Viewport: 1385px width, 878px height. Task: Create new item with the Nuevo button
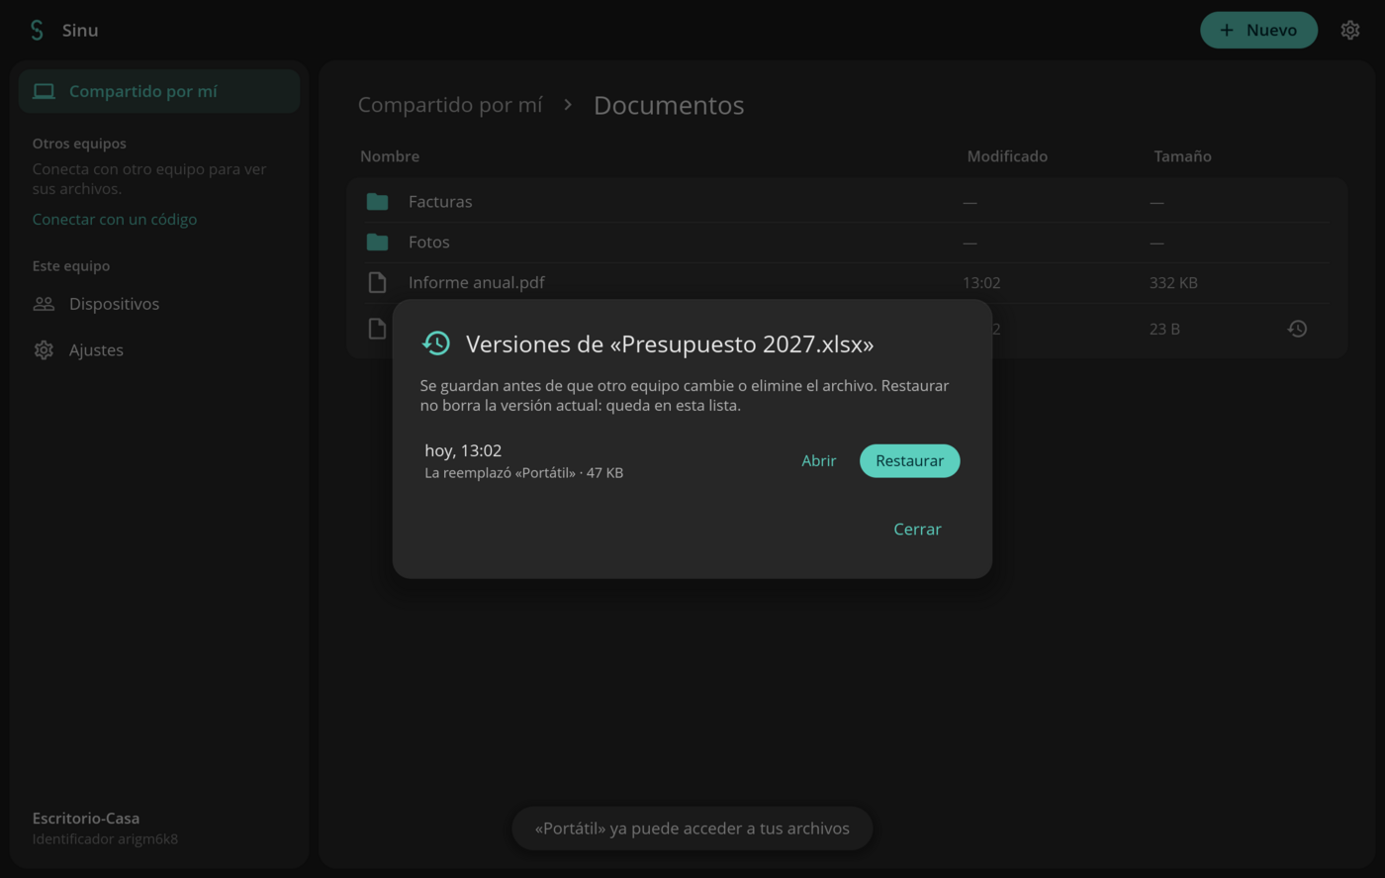[x=1258, y=30]
